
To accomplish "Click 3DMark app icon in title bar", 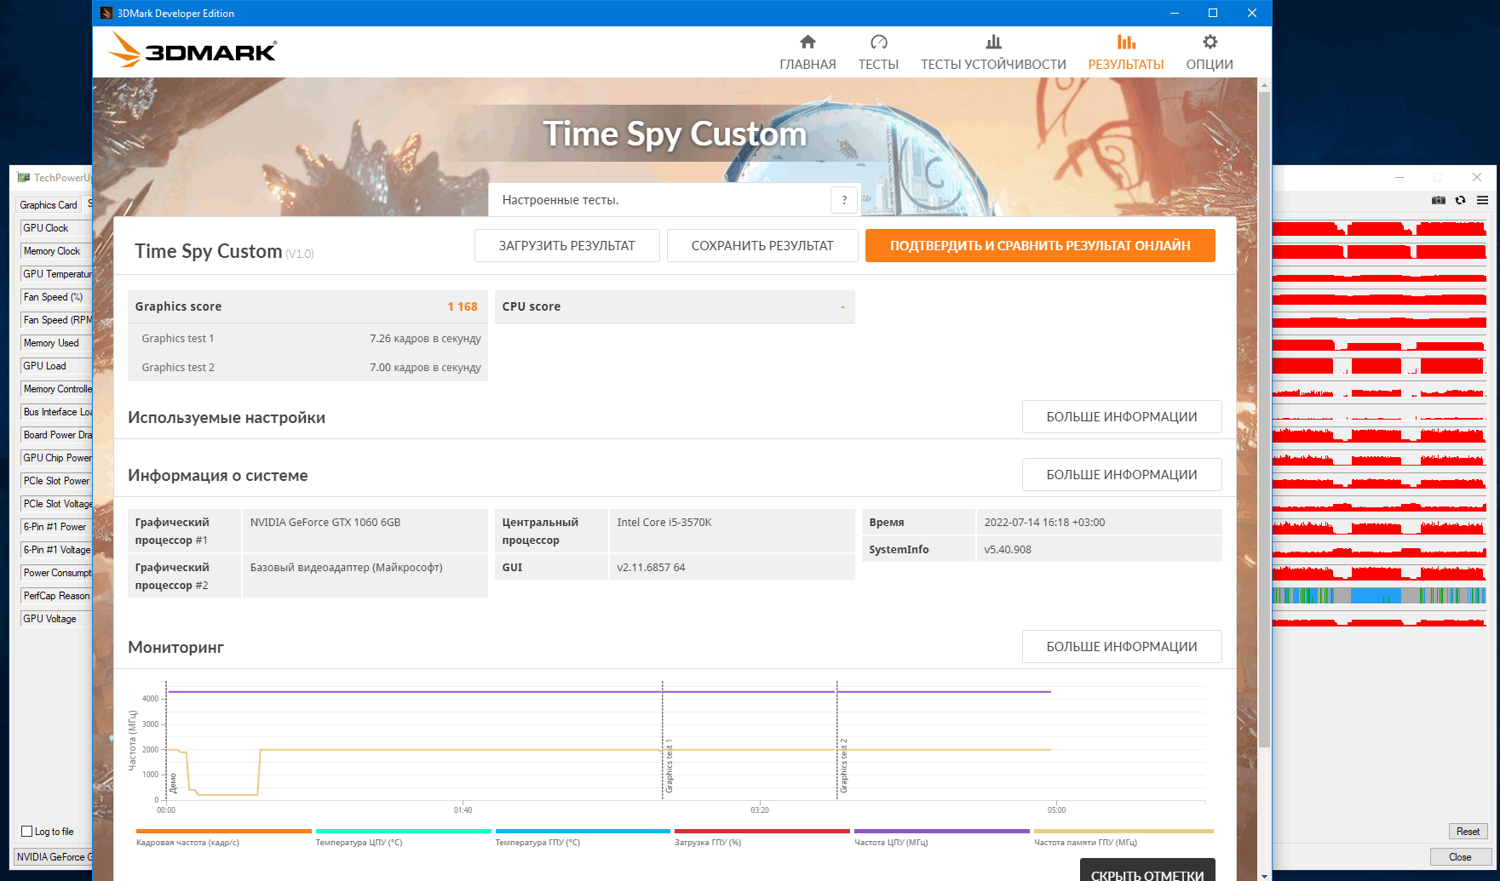I will [x=106, y=13].
